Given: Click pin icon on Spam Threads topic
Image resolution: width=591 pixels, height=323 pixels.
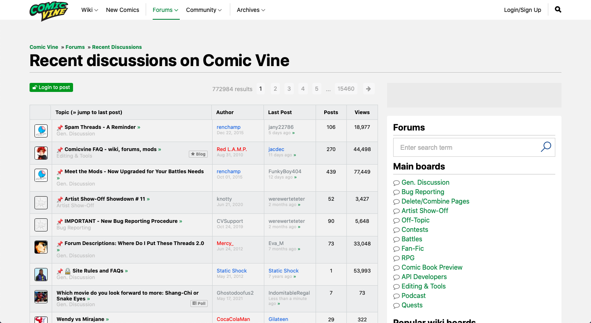Looking at the screenshot, I should (x=60, y=127).
